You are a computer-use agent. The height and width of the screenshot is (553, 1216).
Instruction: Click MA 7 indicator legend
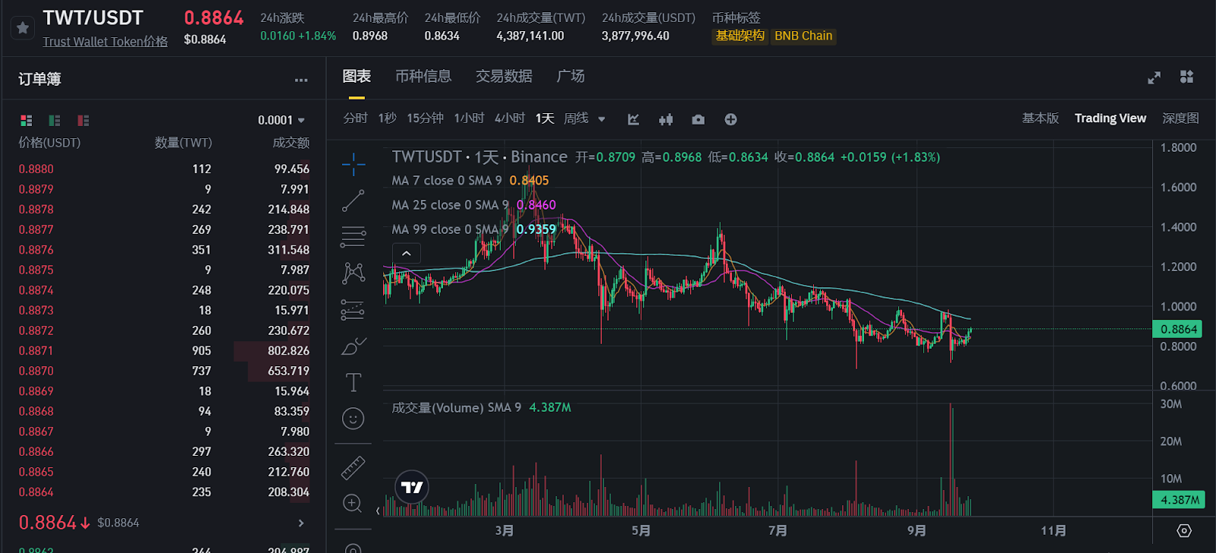point(470,181)
